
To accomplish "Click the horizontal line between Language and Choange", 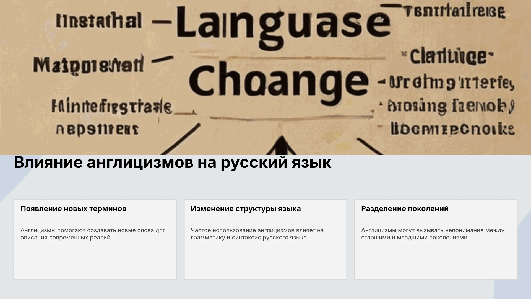I will (288, 58).
